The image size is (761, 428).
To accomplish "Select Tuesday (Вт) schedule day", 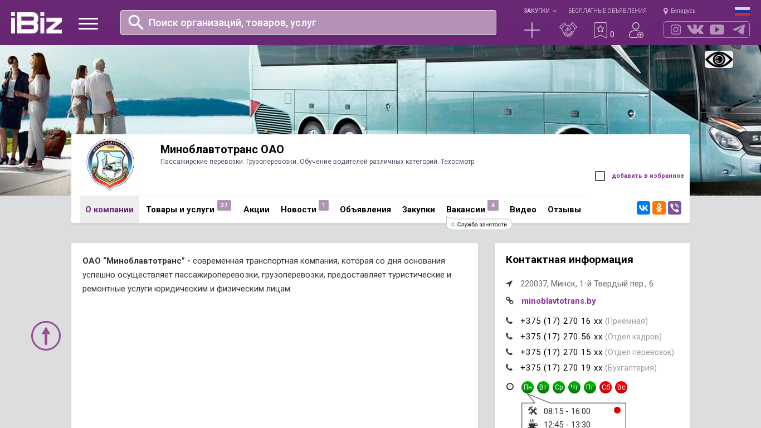I will 543,387.
